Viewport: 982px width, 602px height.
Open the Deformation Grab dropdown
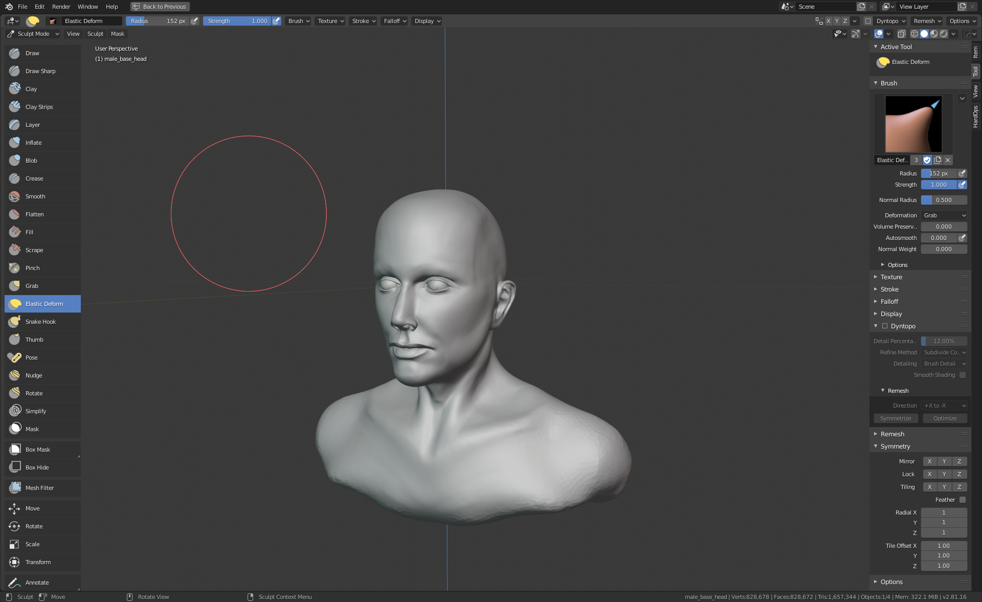pos(944,215)
